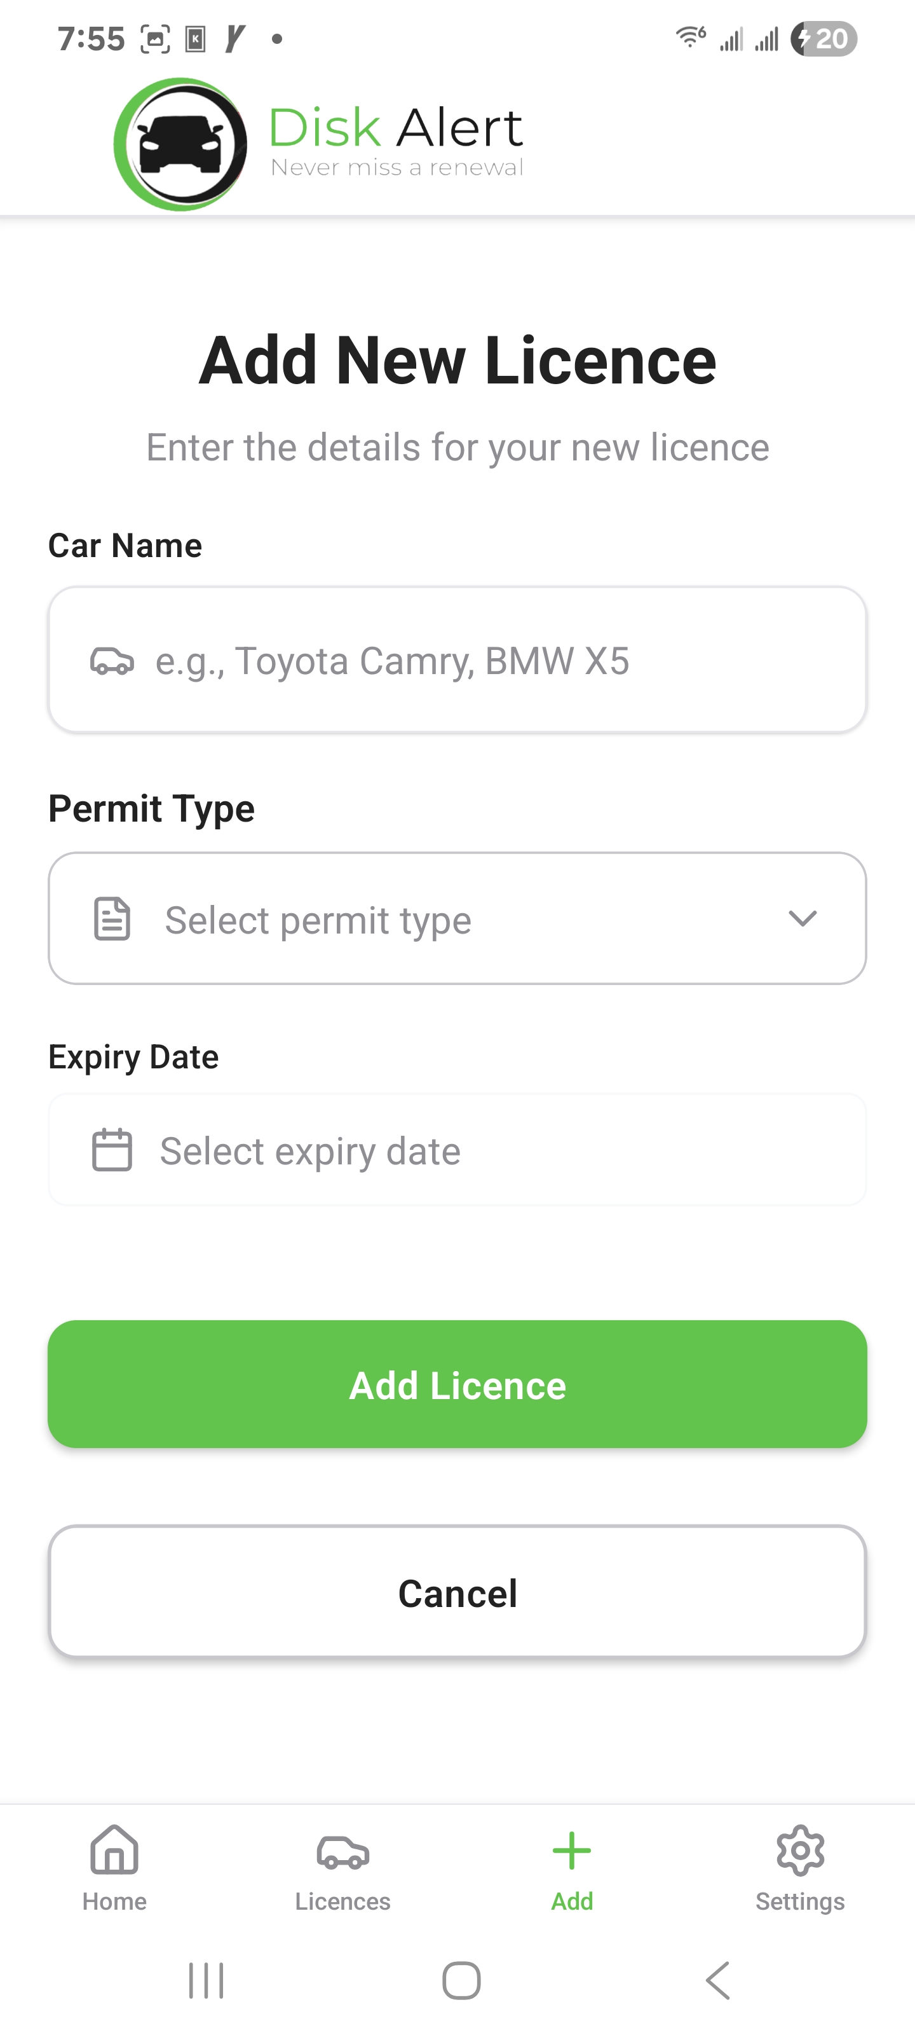Viewport: 915px width, 2035px height.
Task: Expand the Permit Type chevron arrow
Action: click(802, 918)
